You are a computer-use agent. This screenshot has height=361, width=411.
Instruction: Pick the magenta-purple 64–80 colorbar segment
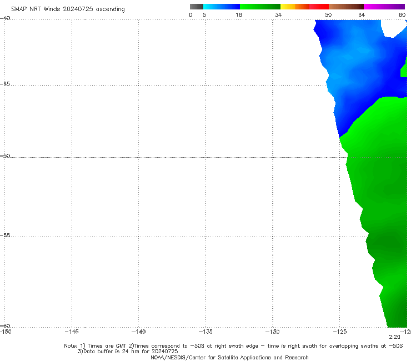tap(384, 7)
